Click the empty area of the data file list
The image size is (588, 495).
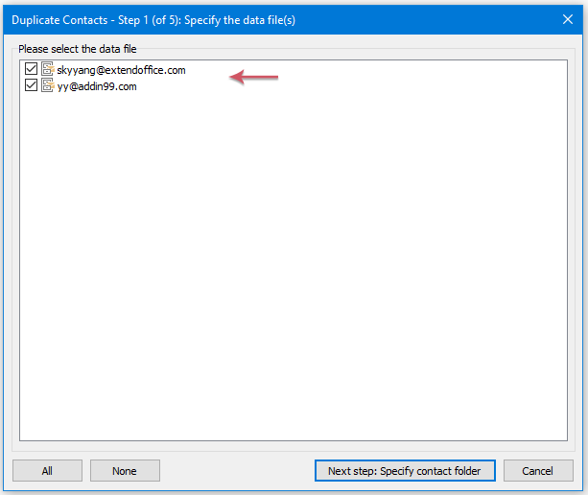(293, 269)
